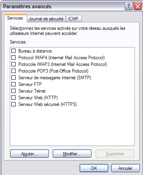Open the ICMP tab
The image size is (143, 175).
coord(74,19)
